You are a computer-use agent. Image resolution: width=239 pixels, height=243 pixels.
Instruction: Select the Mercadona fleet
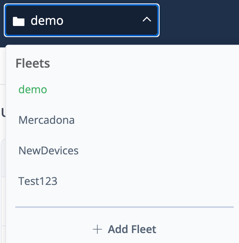pyautogui.click(x=47, y=120)
